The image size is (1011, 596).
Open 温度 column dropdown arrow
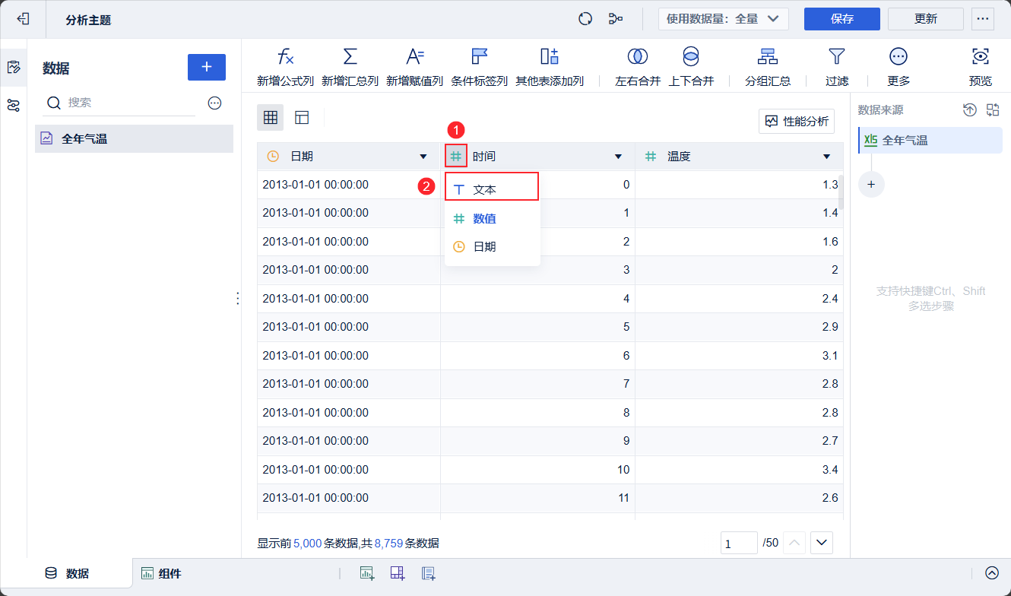click(826, 157)
